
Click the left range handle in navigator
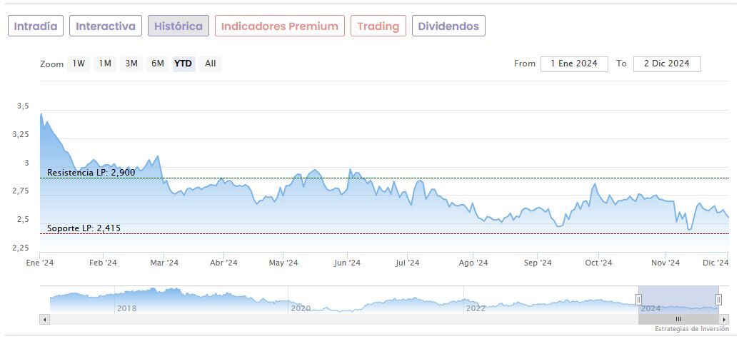[x=638, y=300]
